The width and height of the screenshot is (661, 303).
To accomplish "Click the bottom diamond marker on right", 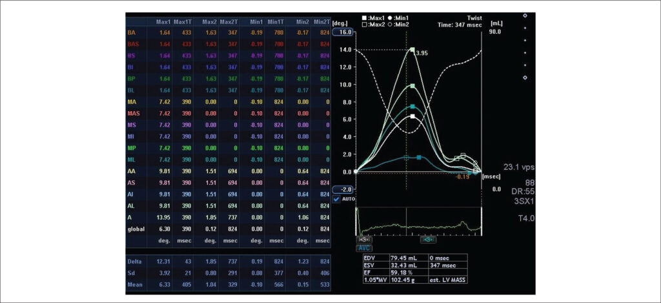I will (x=525, y=78).
